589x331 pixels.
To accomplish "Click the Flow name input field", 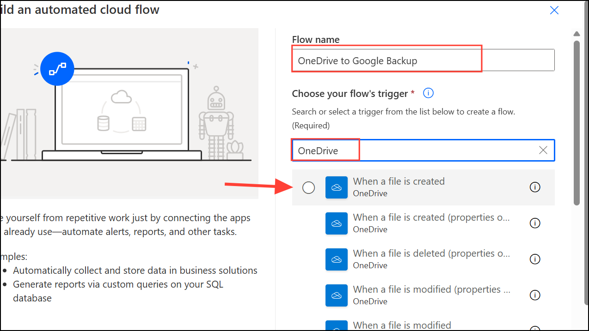I will 423,60.
